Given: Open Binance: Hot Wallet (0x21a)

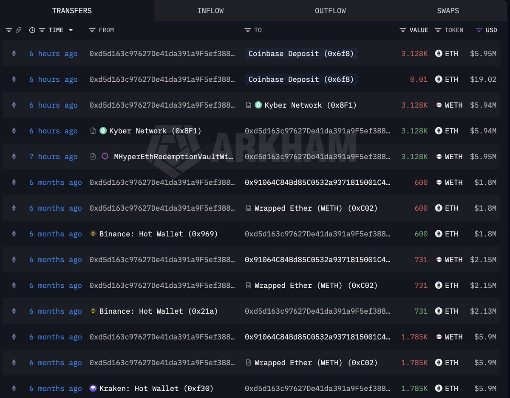Looking at the screenshot, I should 159,311.
